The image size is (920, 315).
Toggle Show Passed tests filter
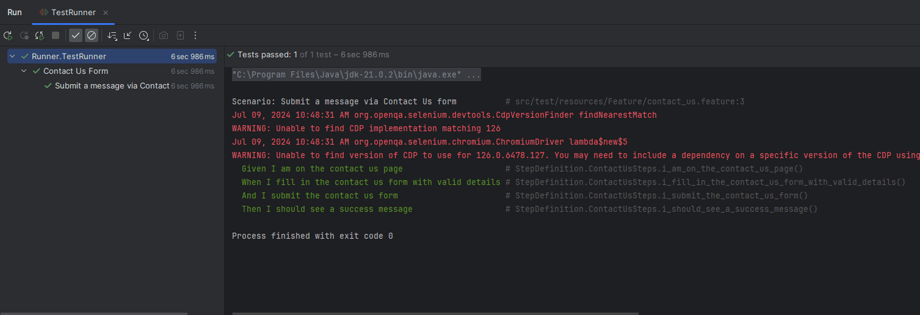click(76, 36)
